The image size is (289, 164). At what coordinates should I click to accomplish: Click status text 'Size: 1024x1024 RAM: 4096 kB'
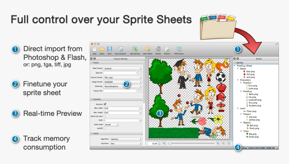click(x=258, y=148)
